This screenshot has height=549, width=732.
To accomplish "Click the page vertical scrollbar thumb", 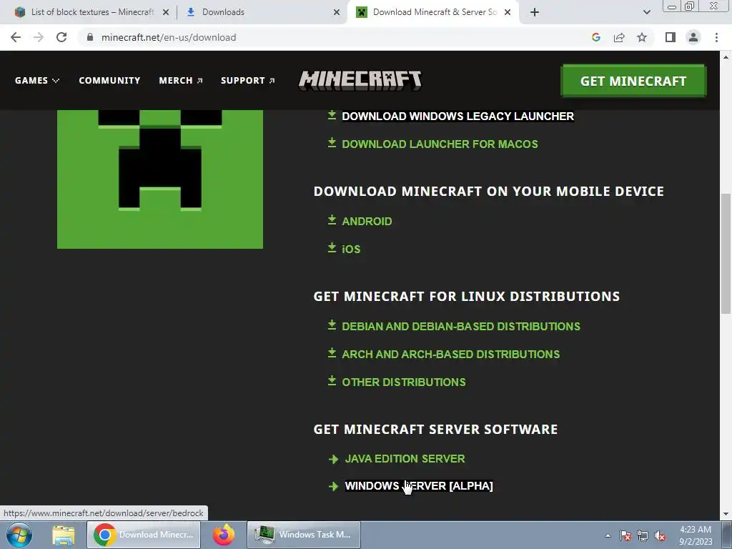I will point(726,254).
